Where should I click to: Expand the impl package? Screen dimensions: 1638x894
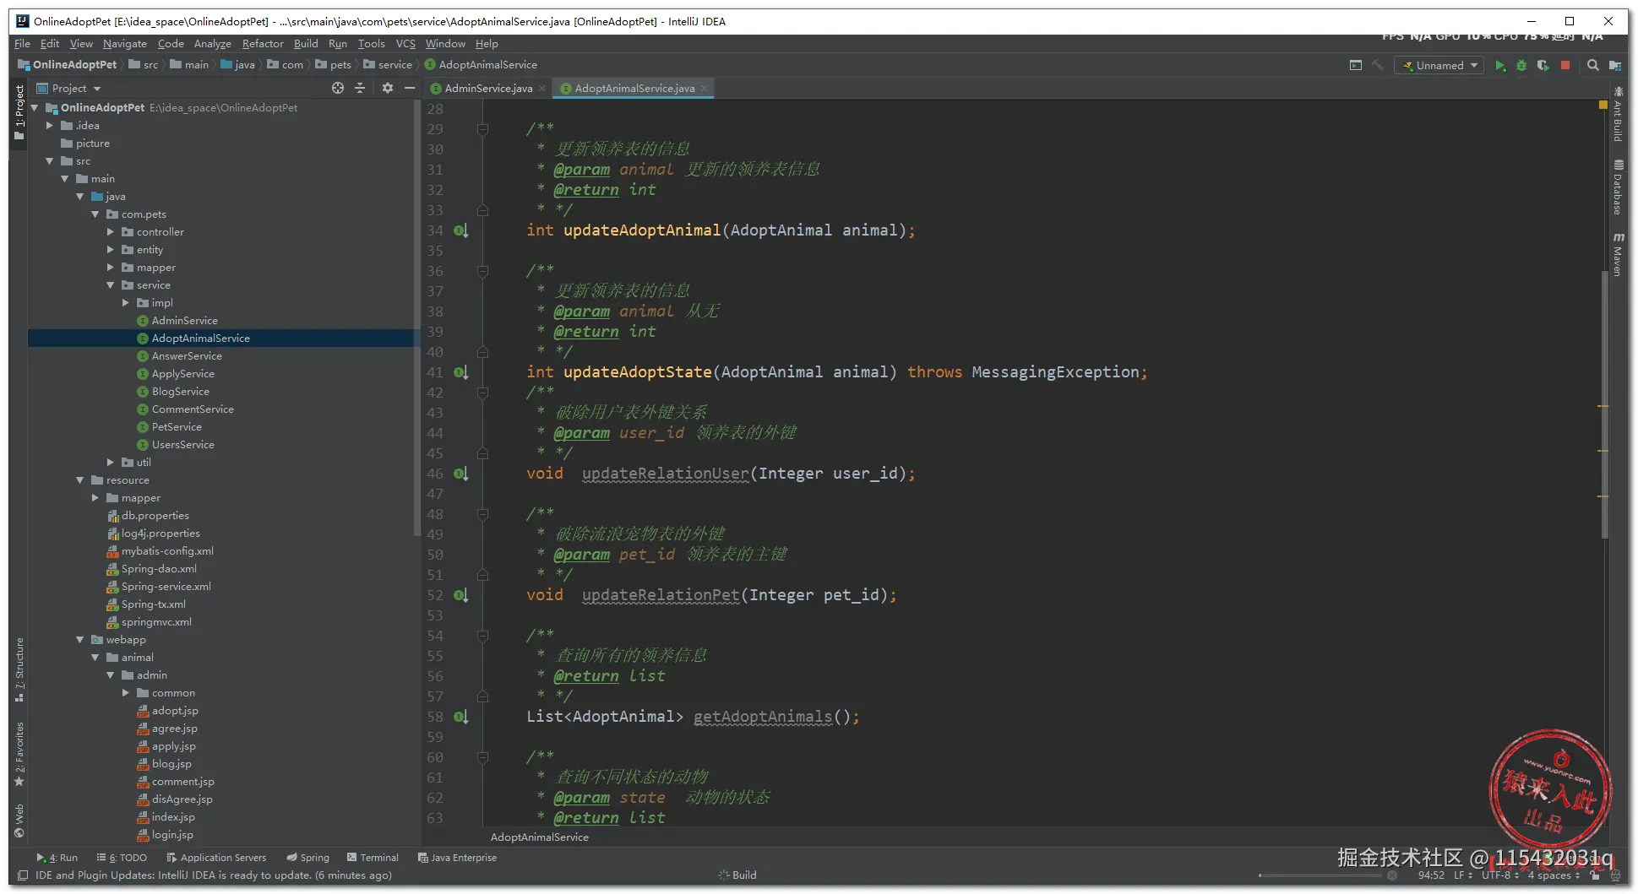(x=126, y=303)
